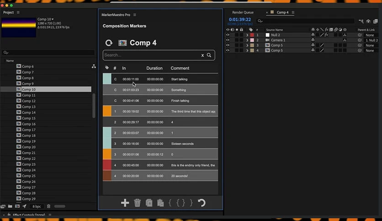Switch to the Render Queue tab
The height and width of the screenshot is (221, 382).
click(243, 12)
